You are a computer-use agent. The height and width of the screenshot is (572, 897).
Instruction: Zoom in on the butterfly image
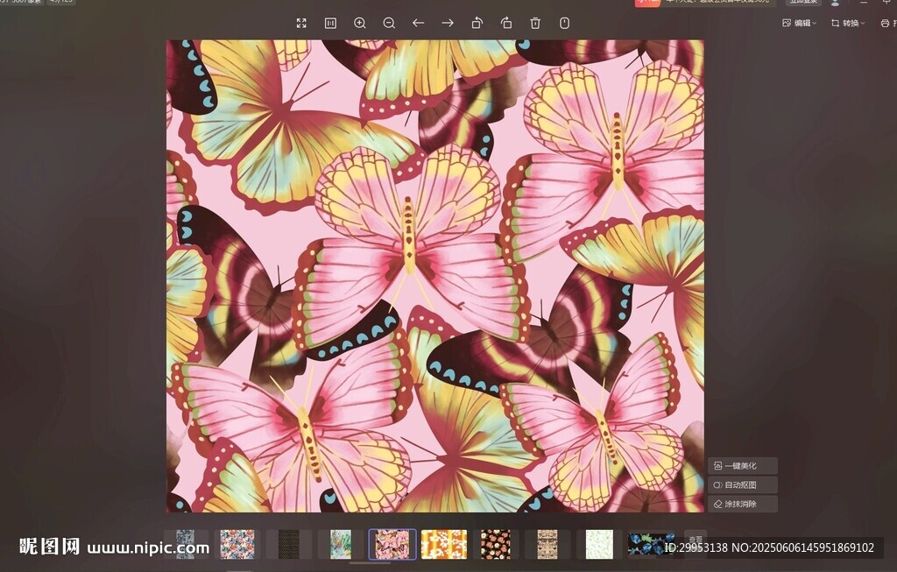click(x=360, y=23)
